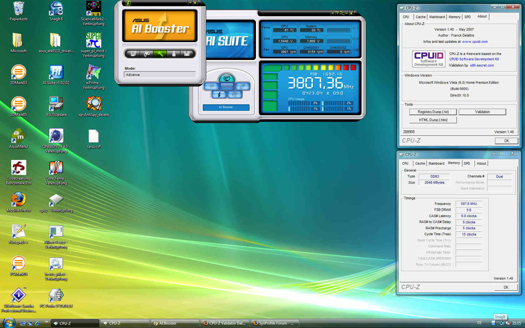The image size is (525, 328).
Task: Open CPU-Z Validator Firefox taskbar button
Action: [x=225, y=323]
